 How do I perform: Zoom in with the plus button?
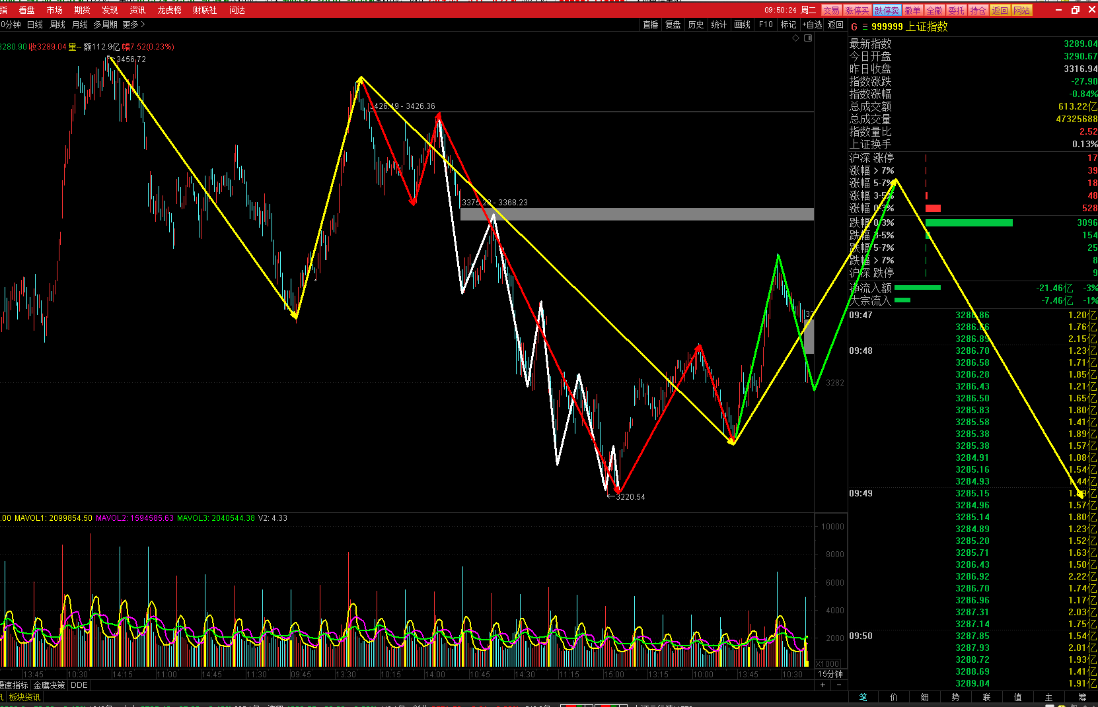pos(823,685)
